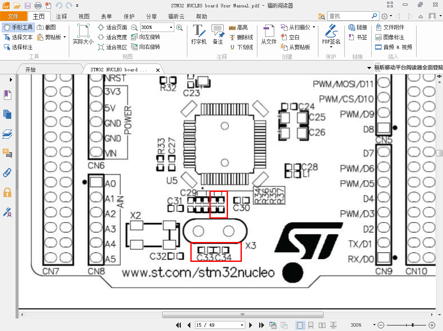
Task: Open the layers panel in sidebar
Action: (x=7, y=134)
